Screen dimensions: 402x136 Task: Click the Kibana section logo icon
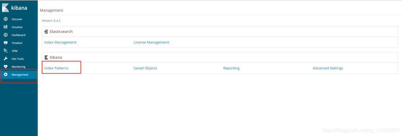(x=46, y=57)
